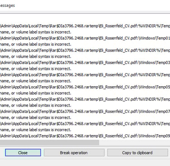Click the horizontal scrollbar thumb
The image size is (170, 166).
pyautogui.click(x=49, y=142)
